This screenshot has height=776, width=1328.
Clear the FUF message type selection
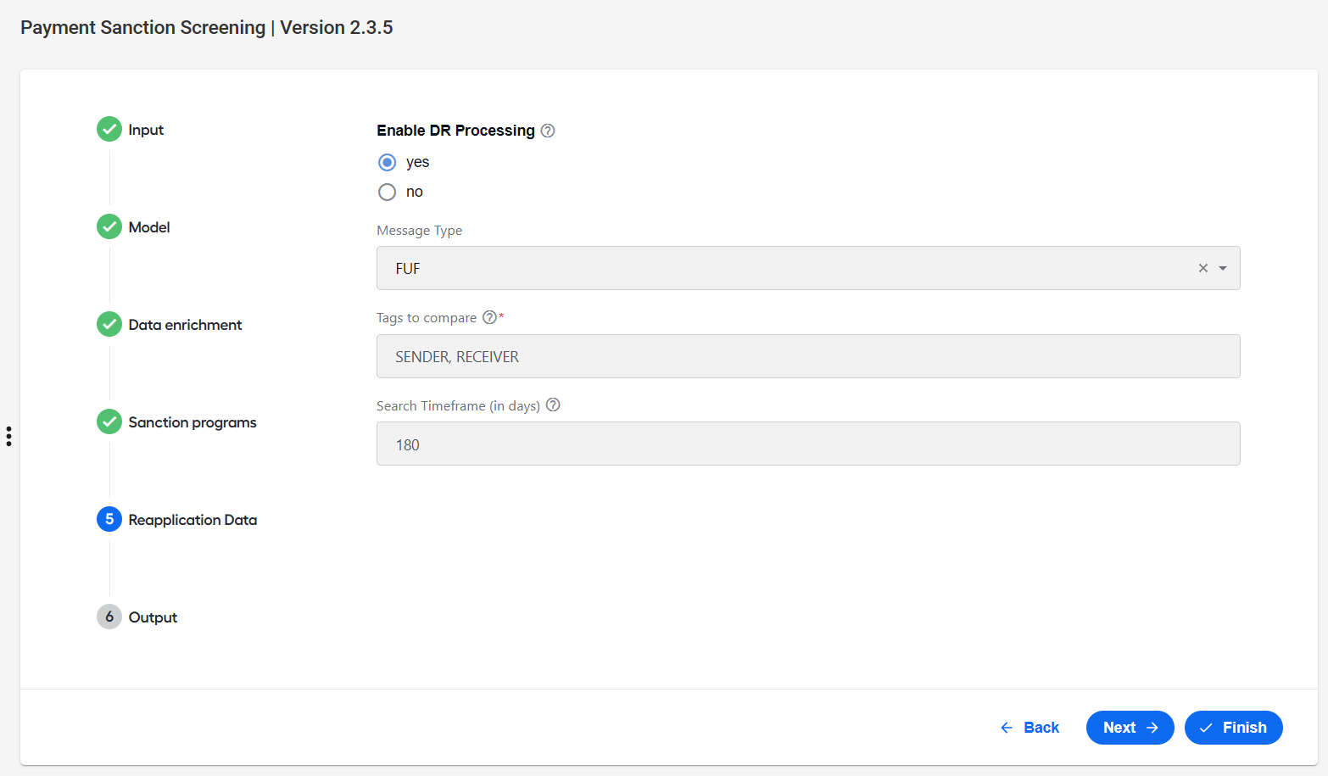tap(1202, 268)
